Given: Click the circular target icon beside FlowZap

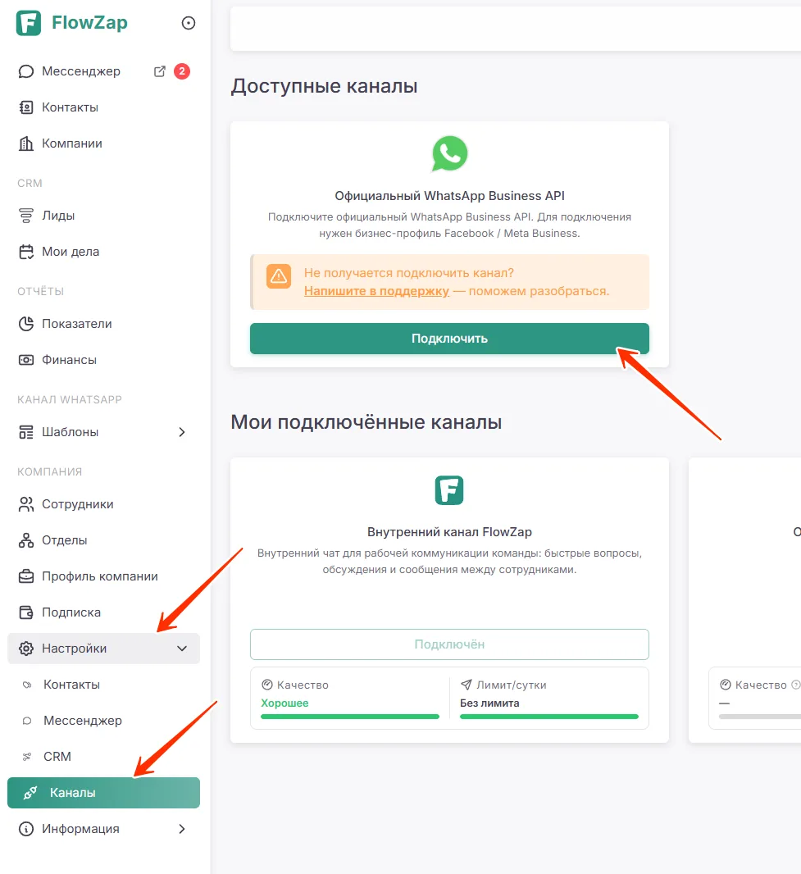Looking at the screenshot, I should [189, 23].
